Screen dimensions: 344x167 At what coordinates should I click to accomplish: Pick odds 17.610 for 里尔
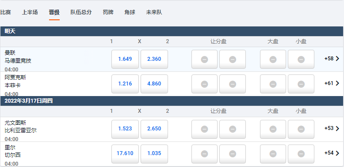[x=125, y=154]
